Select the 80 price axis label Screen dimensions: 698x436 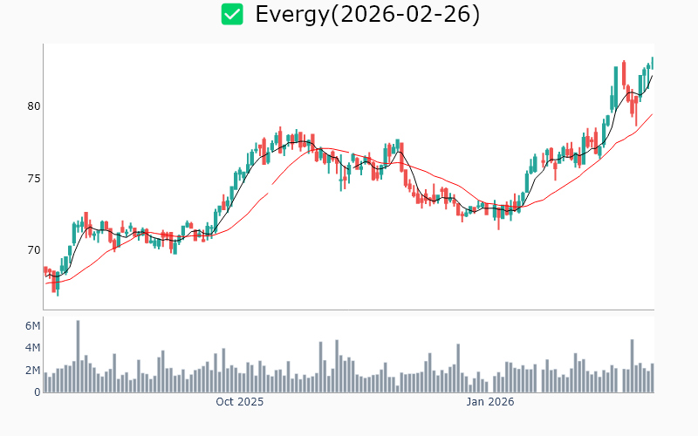33,106
